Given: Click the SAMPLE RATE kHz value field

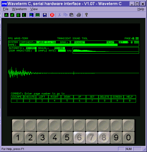Looking at the screenshot, I should tap(62, 51).
